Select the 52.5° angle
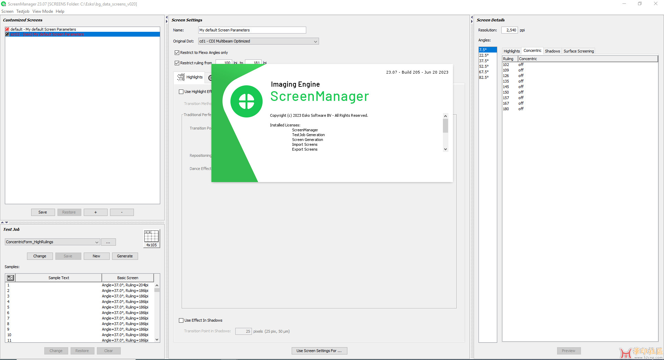Viewport: 664px width, 360px height. [x=488, y=66]
